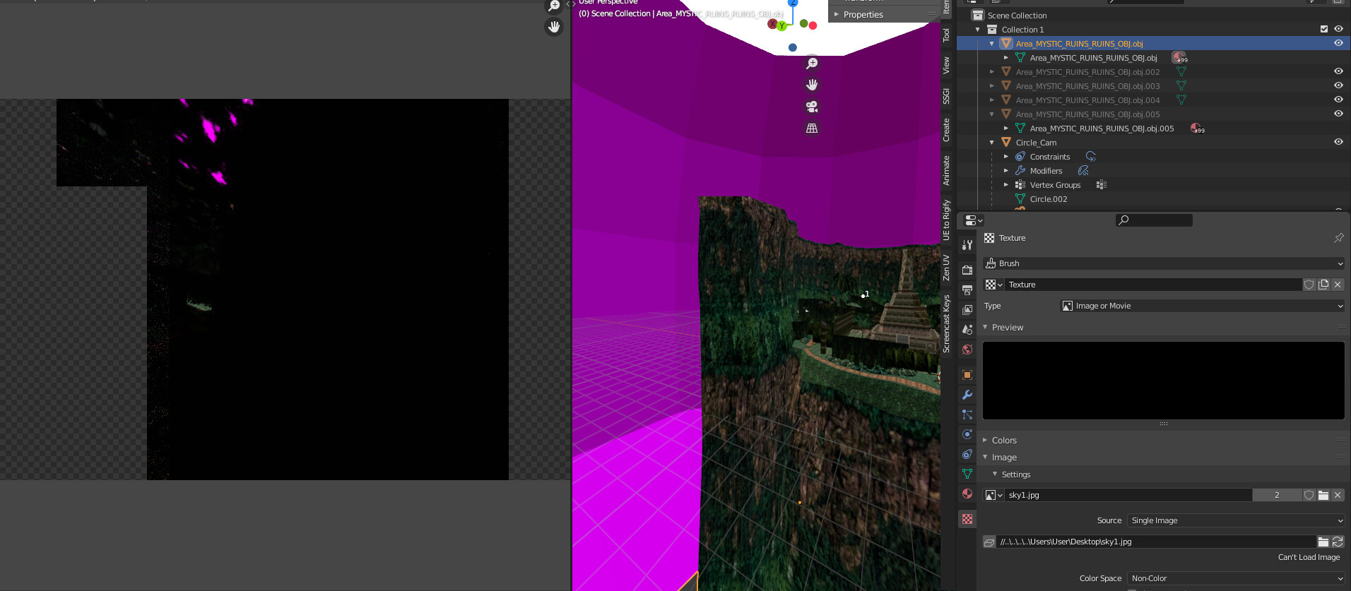1351x591 pixels.
Task: Open the Zen UV sidebar tab
Action: tap(947, 268)
